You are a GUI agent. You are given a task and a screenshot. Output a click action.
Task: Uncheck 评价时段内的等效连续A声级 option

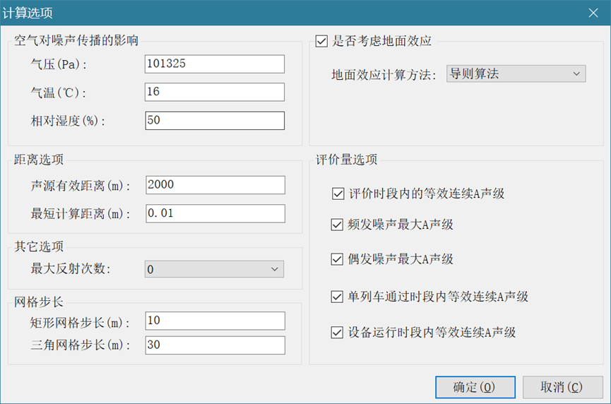(x=337, y=194)
